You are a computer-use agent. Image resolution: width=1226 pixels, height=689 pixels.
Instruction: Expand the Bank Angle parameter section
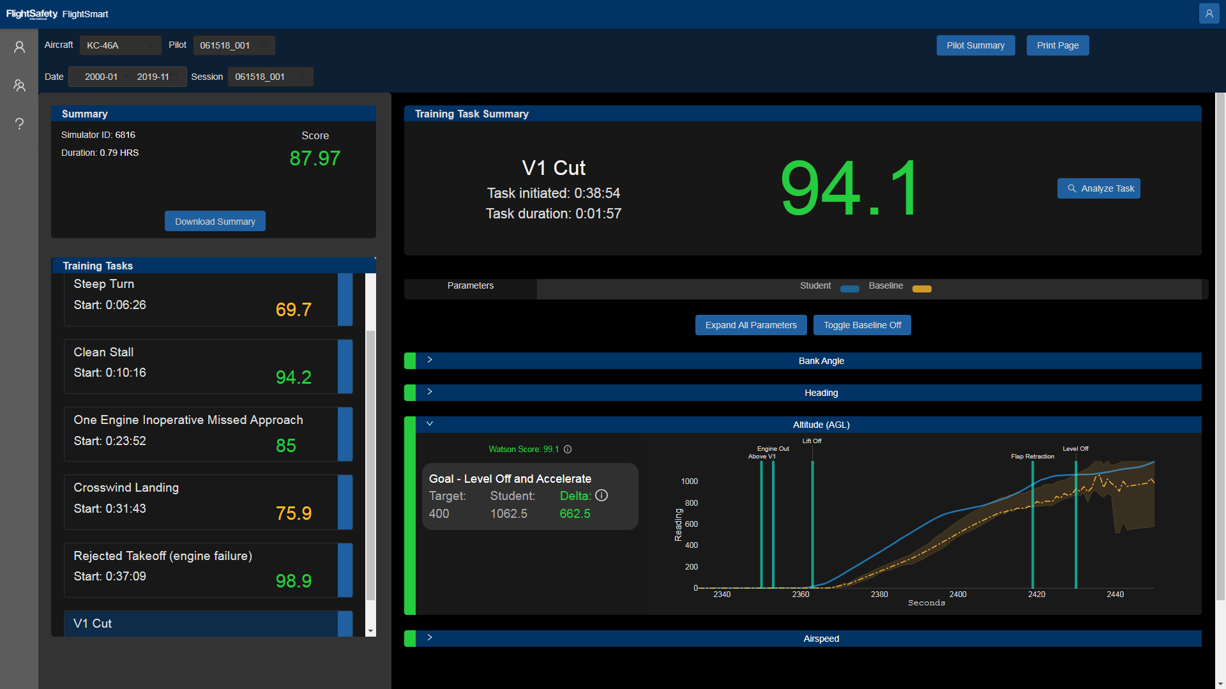pos(429,360)
